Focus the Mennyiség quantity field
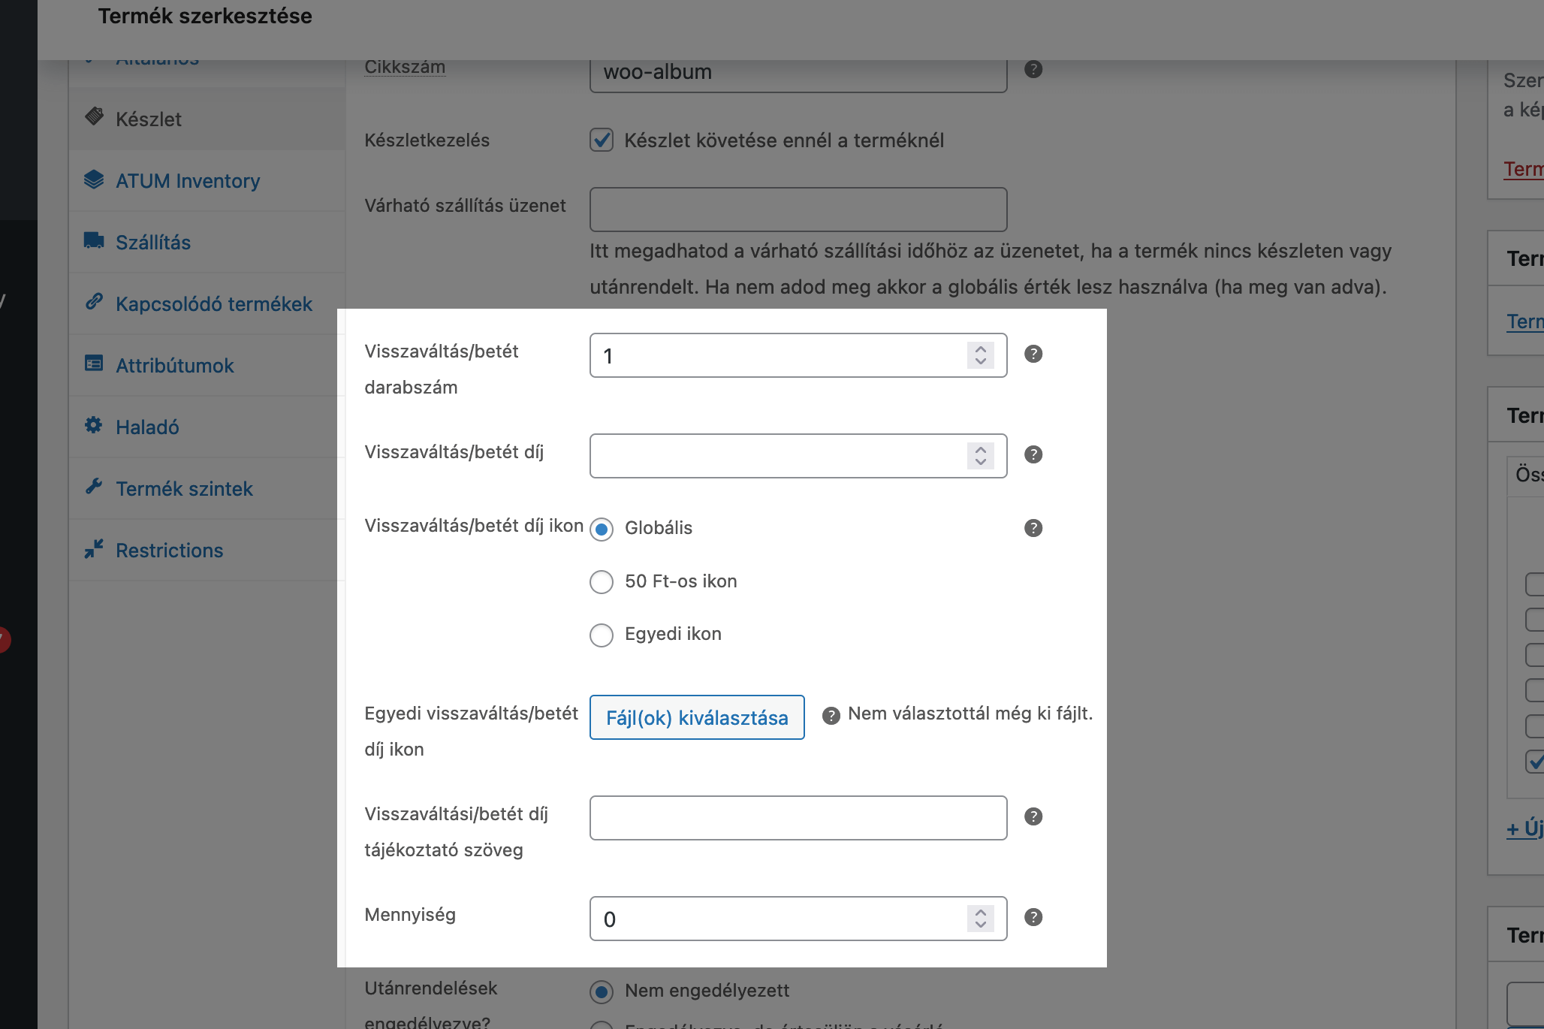This screenshot has height=1029, width=1544. pyautogui.click(x=798, y=919)
